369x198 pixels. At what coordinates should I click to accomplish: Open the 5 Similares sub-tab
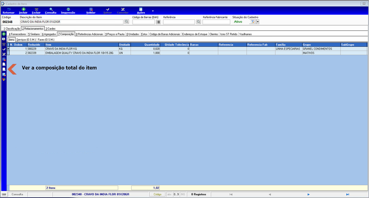click(34, 34)
